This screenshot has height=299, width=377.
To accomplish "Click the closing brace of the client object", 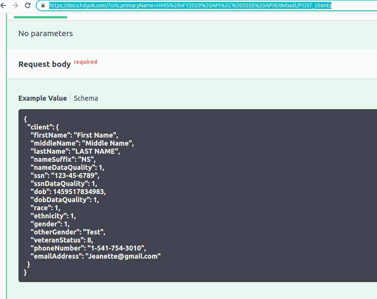I will tap(28, 264).
